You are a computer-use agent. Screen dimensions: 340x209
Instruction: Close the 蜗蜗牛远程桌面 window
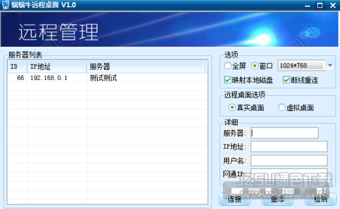(x=333, y=6)
